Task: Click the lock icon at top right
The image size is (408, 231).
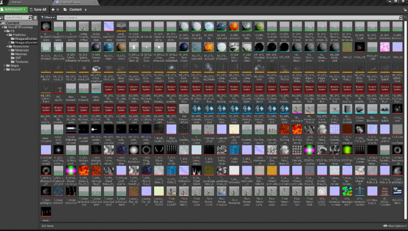Action: coord(405,10)
